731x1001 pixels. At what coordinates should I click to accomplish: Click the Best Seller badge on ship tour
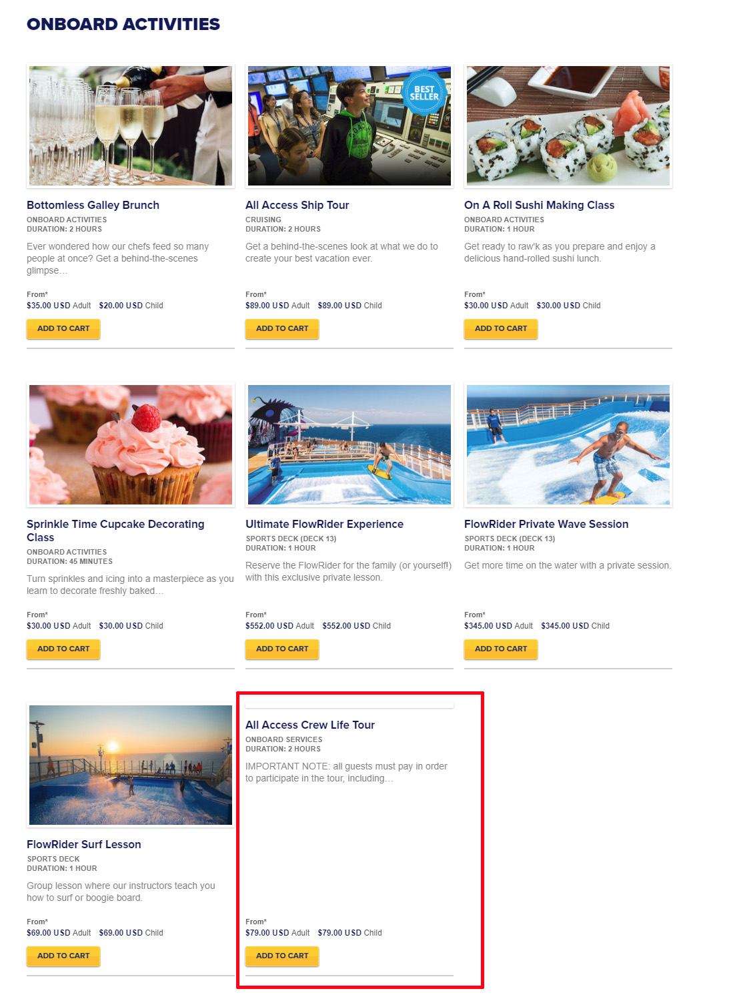(424, 93)
